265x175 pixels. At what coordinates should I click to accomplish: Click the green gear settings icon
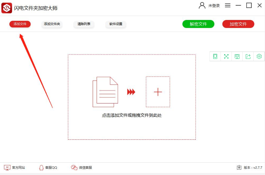click(x=259, y=56)
